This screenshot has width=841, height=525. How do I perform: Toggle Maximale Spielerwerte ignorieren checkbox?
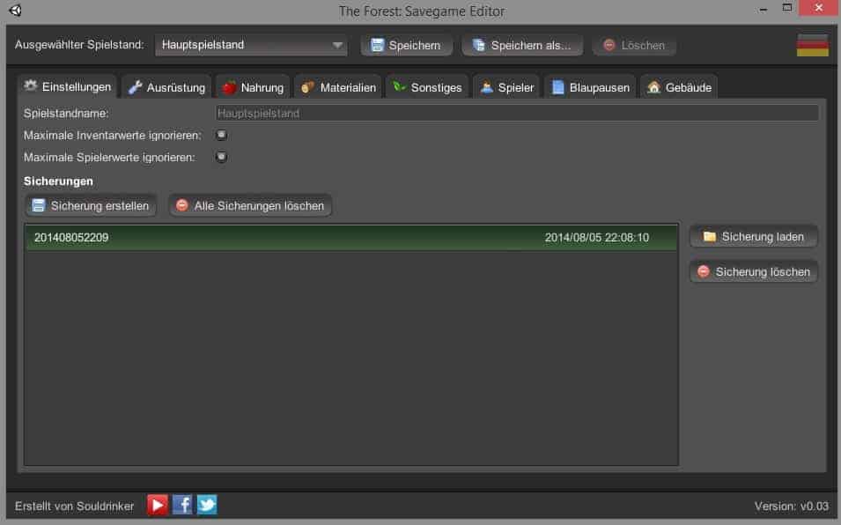click(222, 157)
